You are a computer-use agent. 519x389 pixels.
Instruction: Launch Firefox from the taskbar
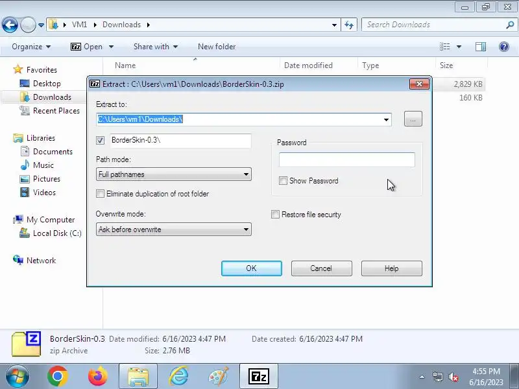pyautogui.click(x=98, y=377)
